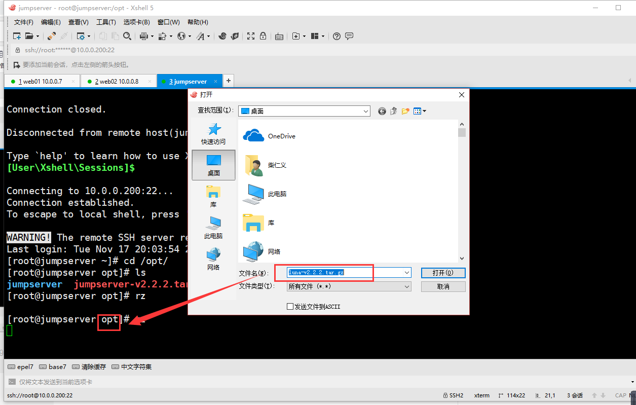Switch to the 1 web01 10.0.0.7 tab
The height and width of the screenshot is (405, 636).
click(x=42, y=81)
